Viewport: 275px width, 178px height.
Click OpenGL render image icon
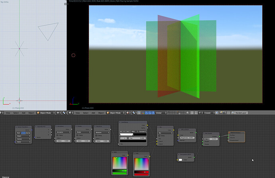[221, 113]
